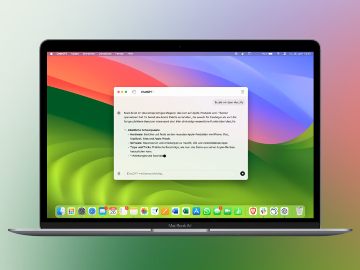Open Mail from the Dock
Viewport: 360px width, 270px height.
tap(103, 211)
